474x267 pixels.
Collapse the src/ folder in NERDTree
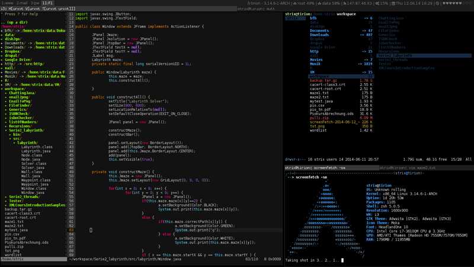click(x=16, y=138)
